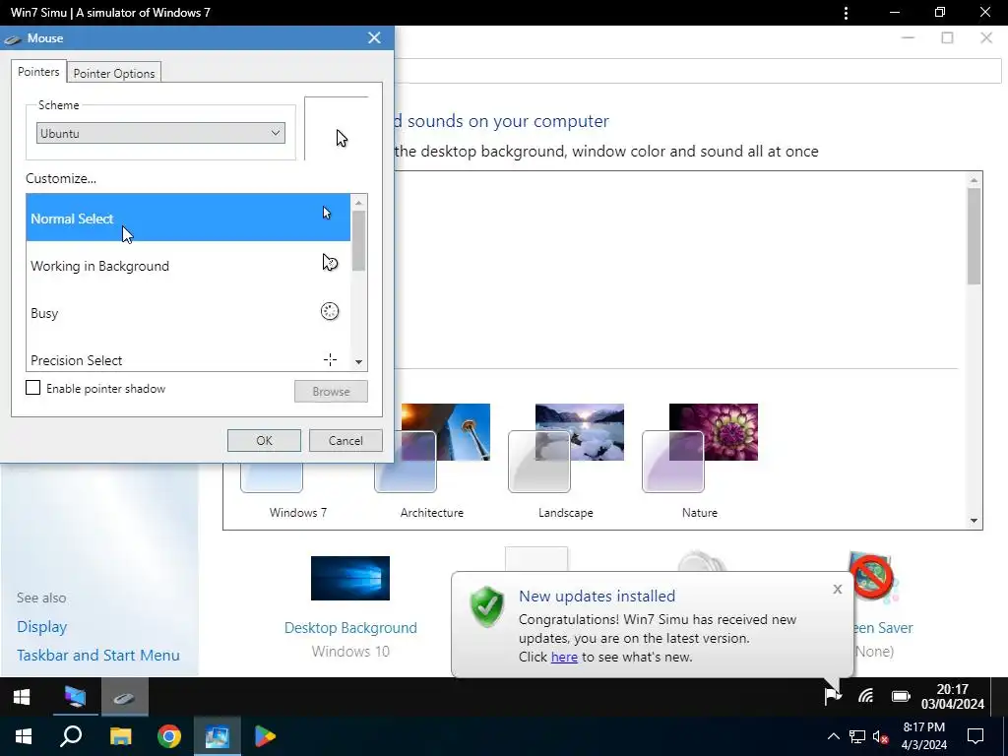The width and height of the screenshot is (1008, 756).
Task: Enable pointer shadow checkbox
Action: coord(32,388)
